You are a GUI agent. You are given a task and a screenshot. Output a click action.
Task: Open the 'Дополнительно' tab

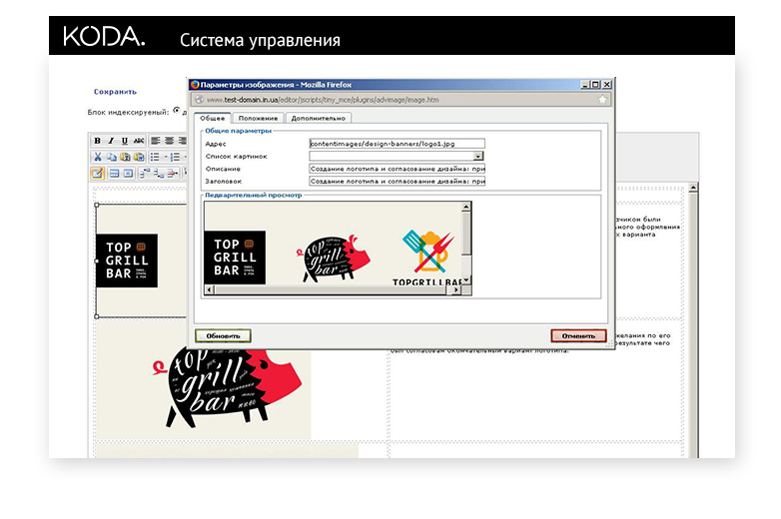[x=319, y=118]
